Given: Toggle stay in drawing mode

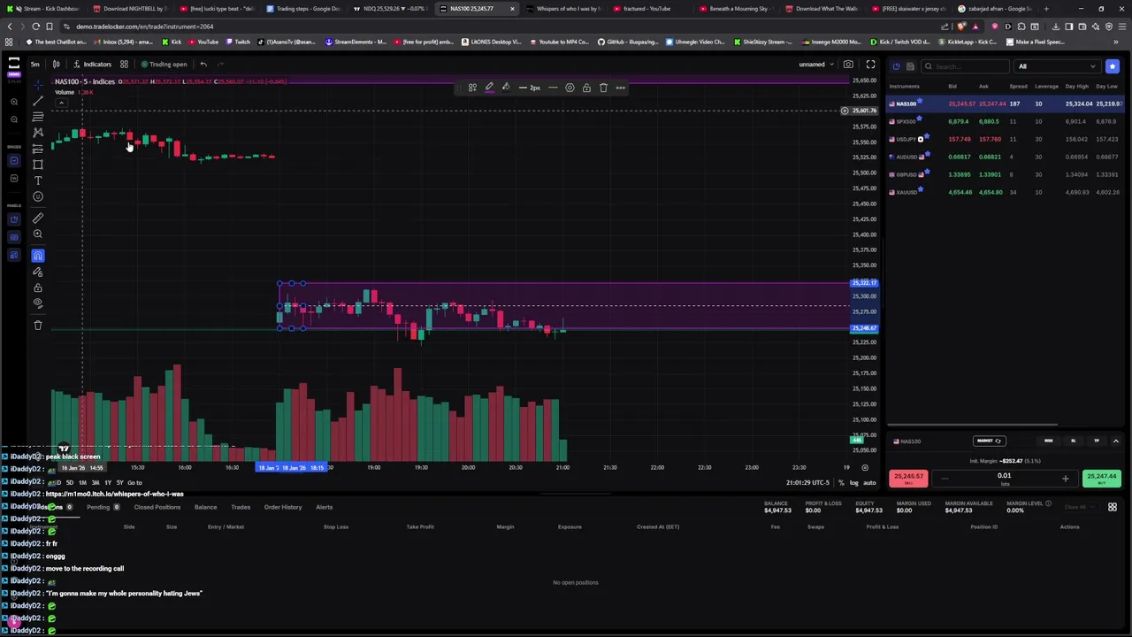Looking at the screenshot, I should click(x=38, y=272).
